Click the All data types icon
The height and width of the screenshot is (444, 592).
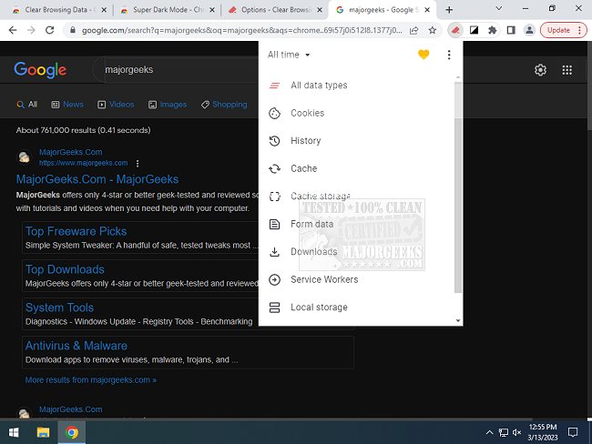tap(274, 86)
